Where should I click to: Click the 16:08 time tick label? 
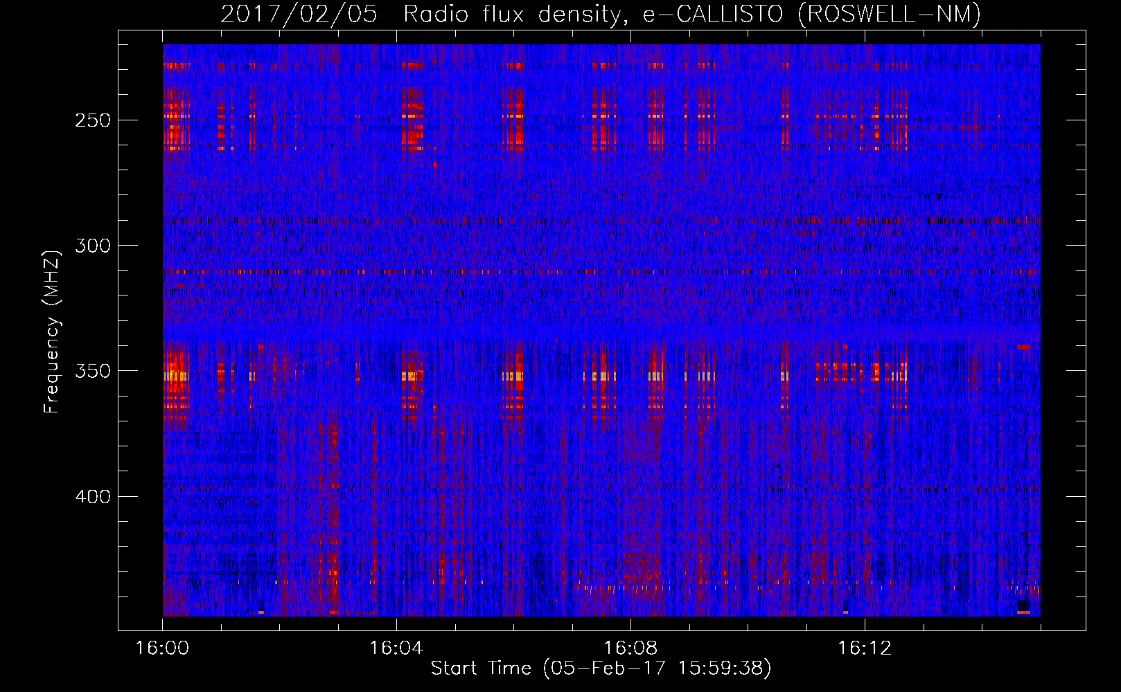[630, 648]
